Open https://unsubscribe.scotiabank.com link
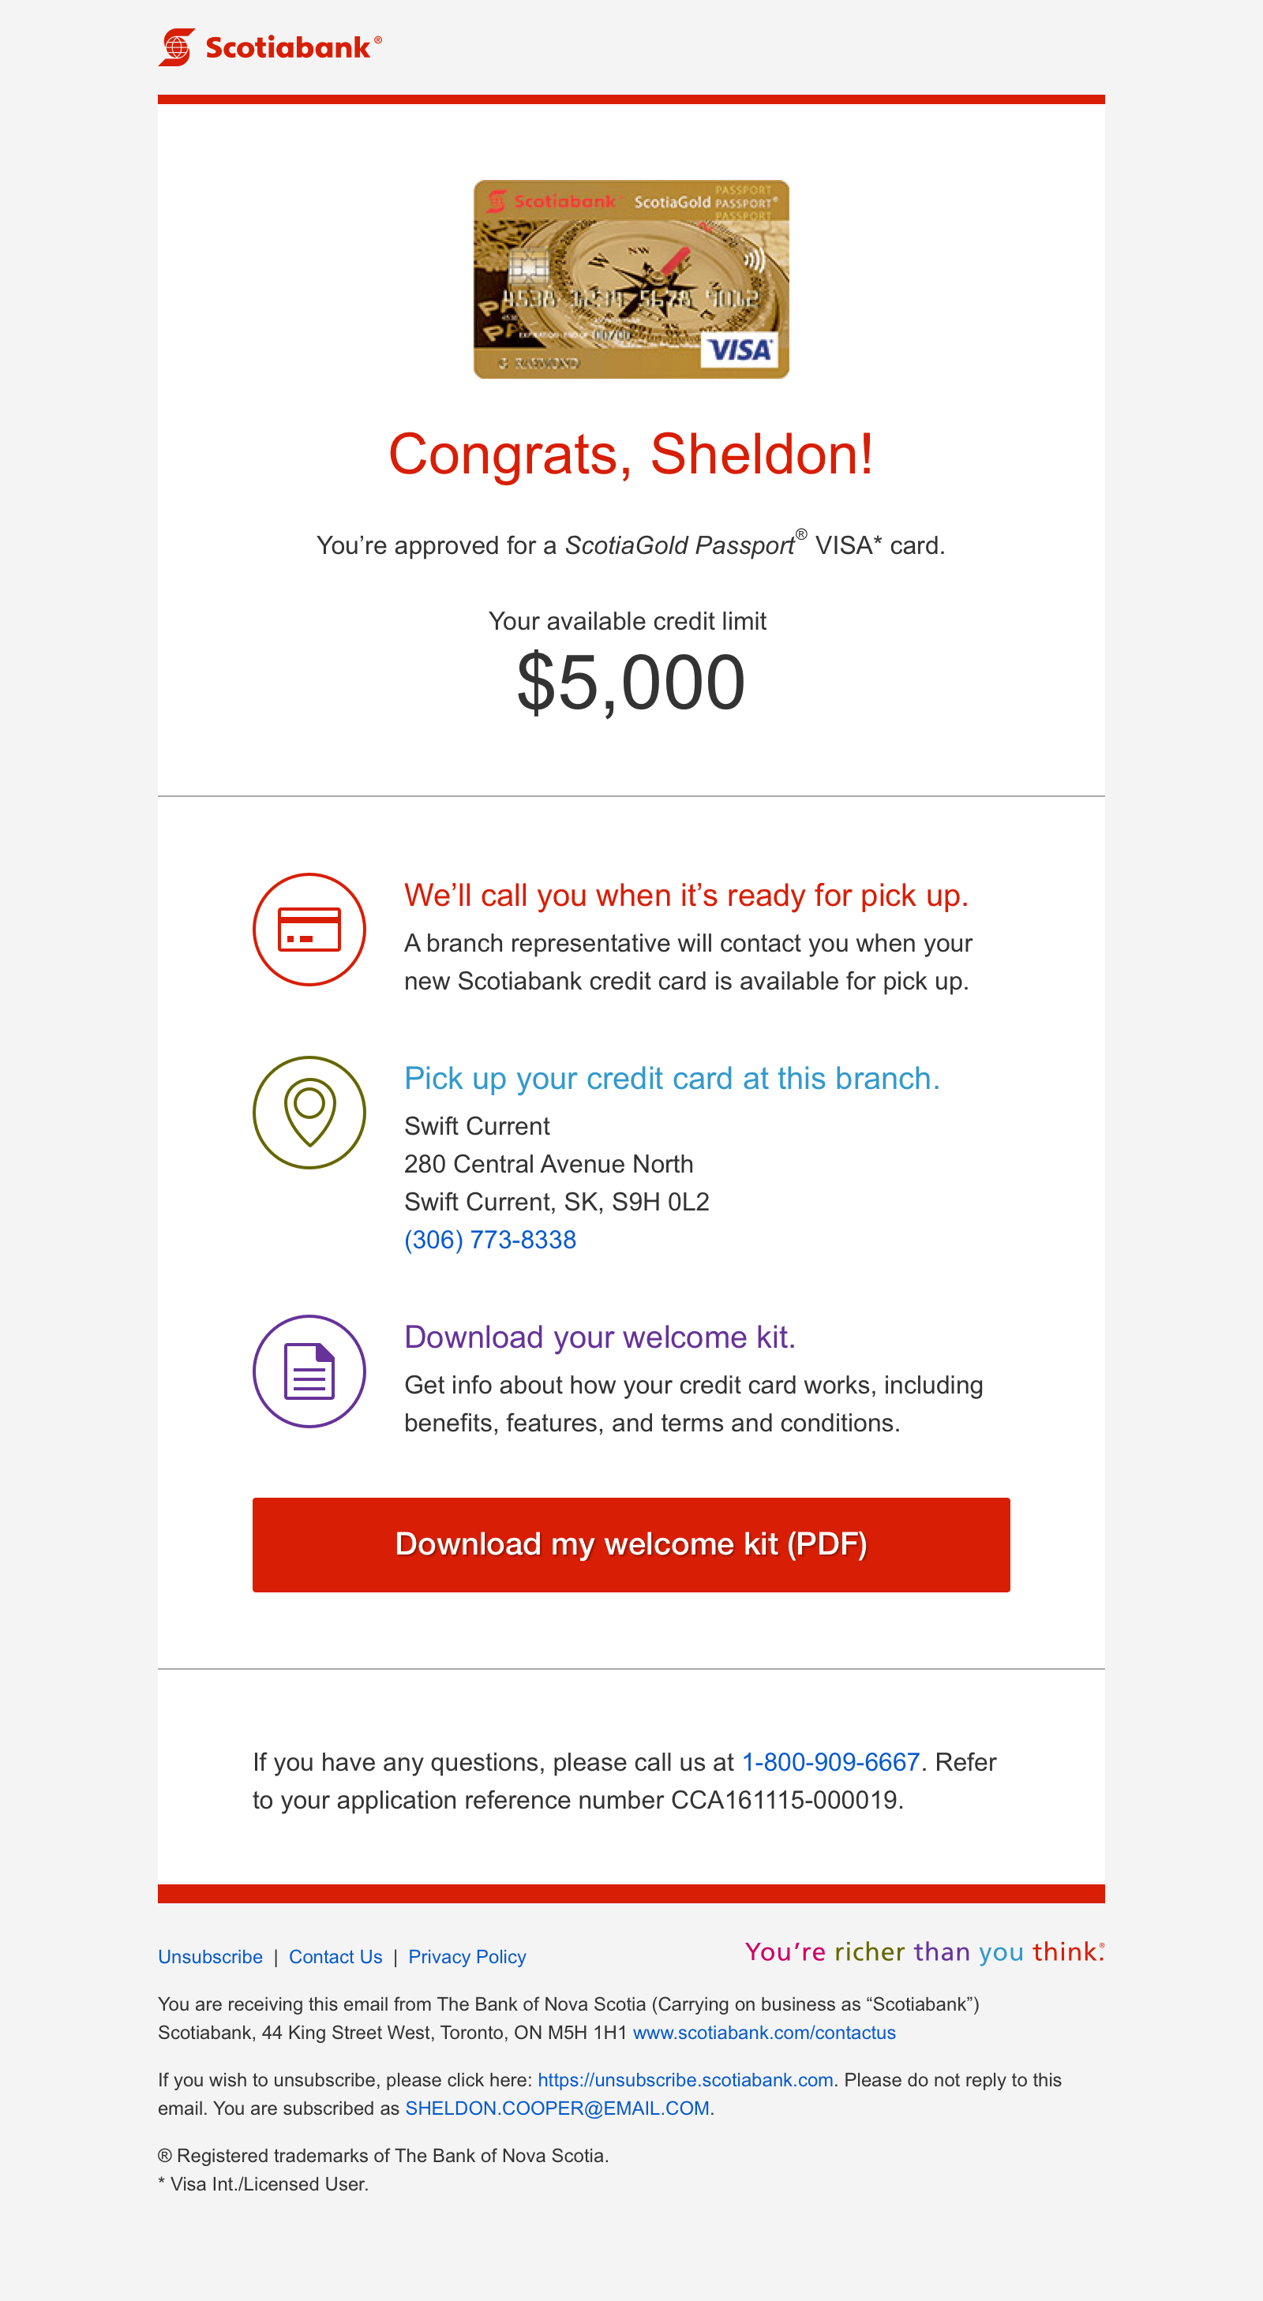Viewport: 1263px width, 2301px height. (686, 2079)
